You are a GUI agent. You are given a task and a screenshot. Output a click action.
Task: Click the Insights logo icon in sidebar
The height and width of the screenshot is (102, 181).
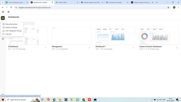click(x=3, y=18)
